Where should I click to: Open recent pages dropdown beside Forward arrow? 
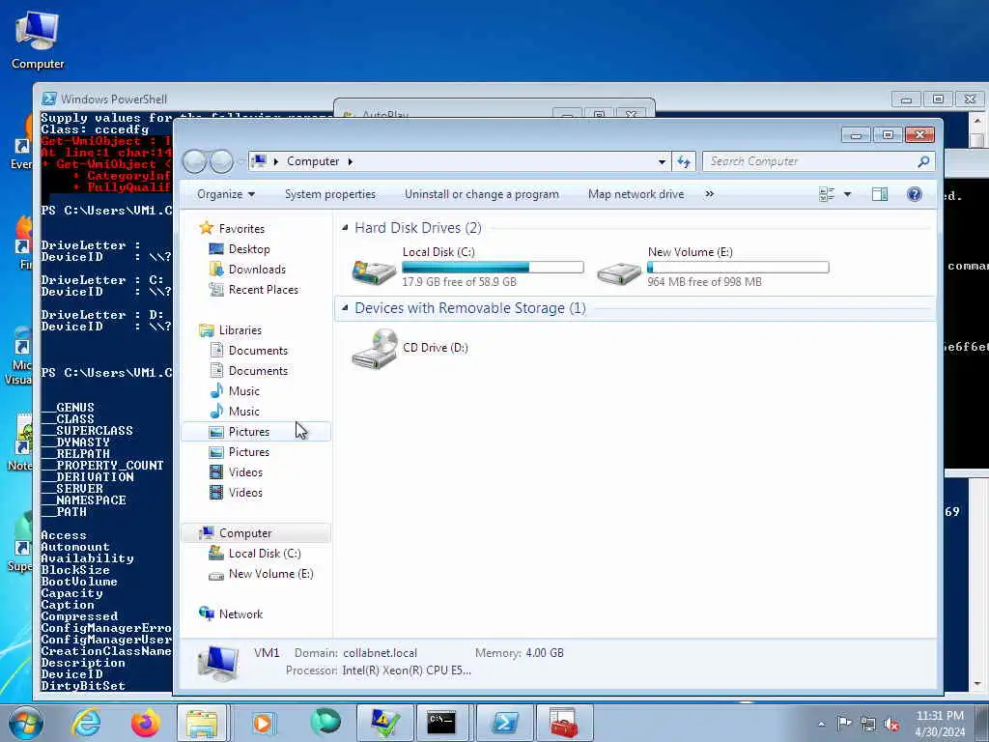tap(240, 162)
